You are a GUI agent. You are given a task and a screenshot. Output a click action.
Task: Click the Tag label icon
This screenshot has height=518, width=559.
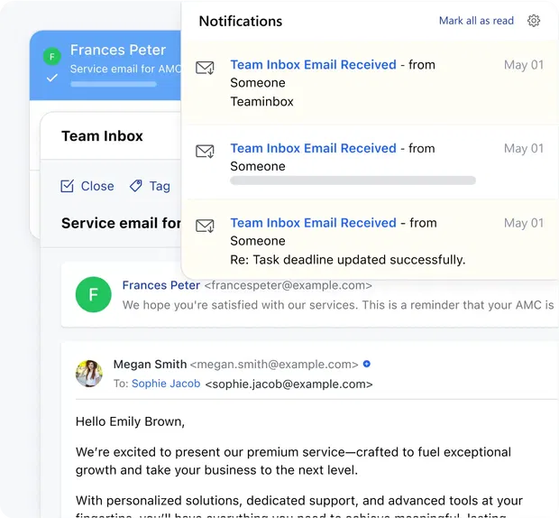click(135, 186)
